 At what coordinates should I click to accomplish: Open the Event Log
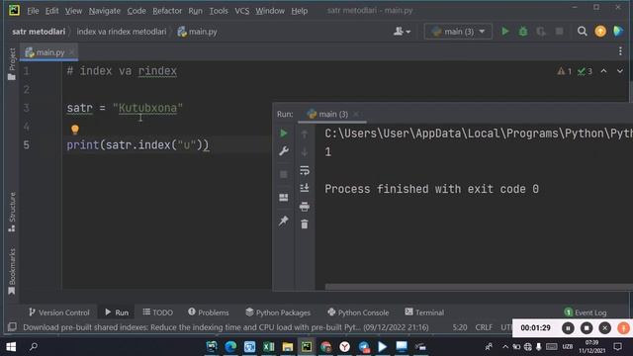click(x=586, y=312)
